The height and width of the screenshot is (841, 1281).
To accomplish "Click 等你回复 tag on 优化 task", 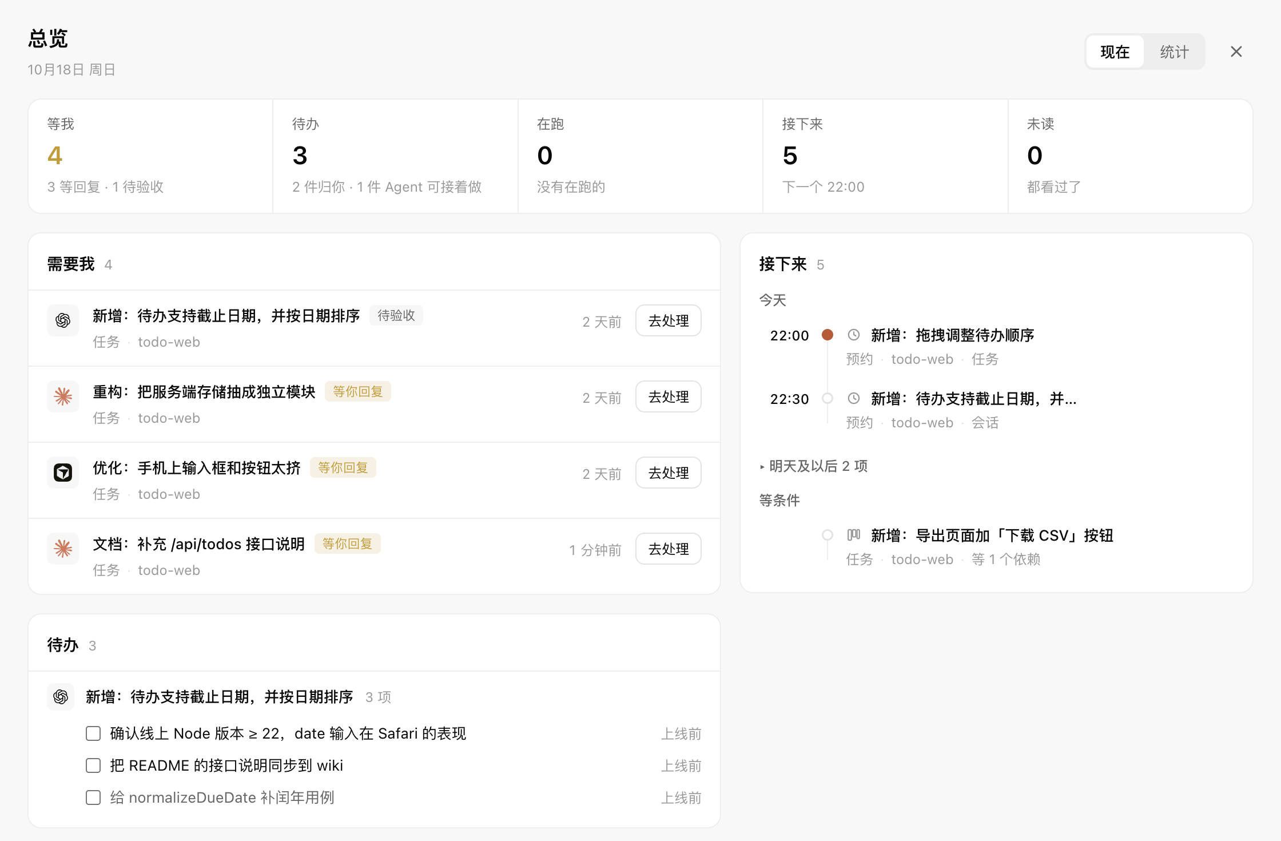I will [343, 467].
